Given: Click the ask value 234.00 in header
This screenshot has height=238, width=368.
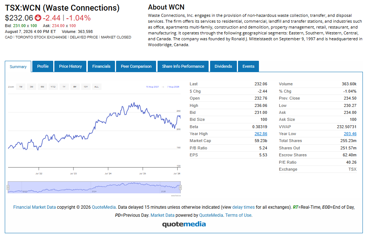Looking at the screenshot, I should pos(58,26).
